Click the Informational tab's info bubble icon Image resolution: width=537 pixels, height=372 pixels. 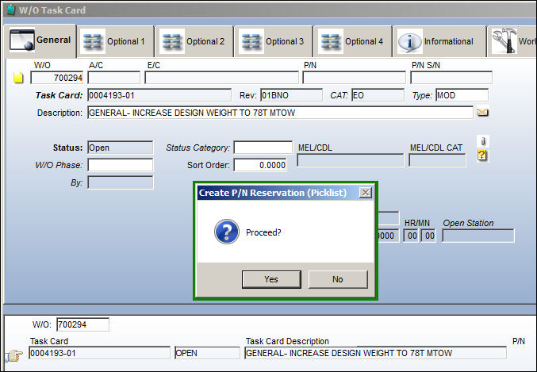click(409, 42)
